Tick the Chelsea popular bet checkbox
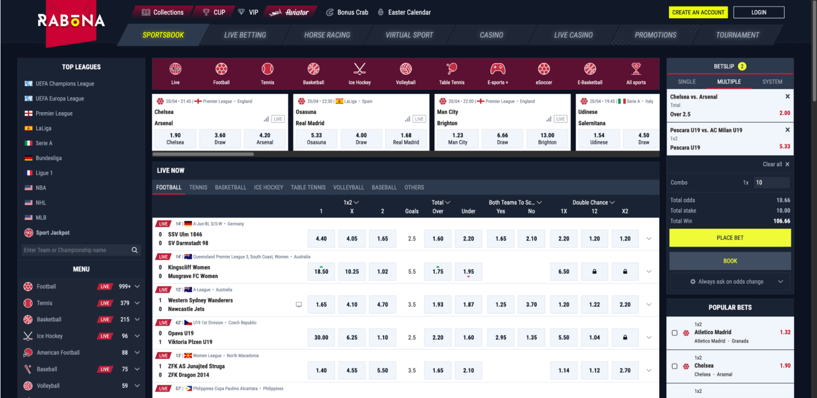This screenshot has height=398, width=817. [x=675, y=366]
